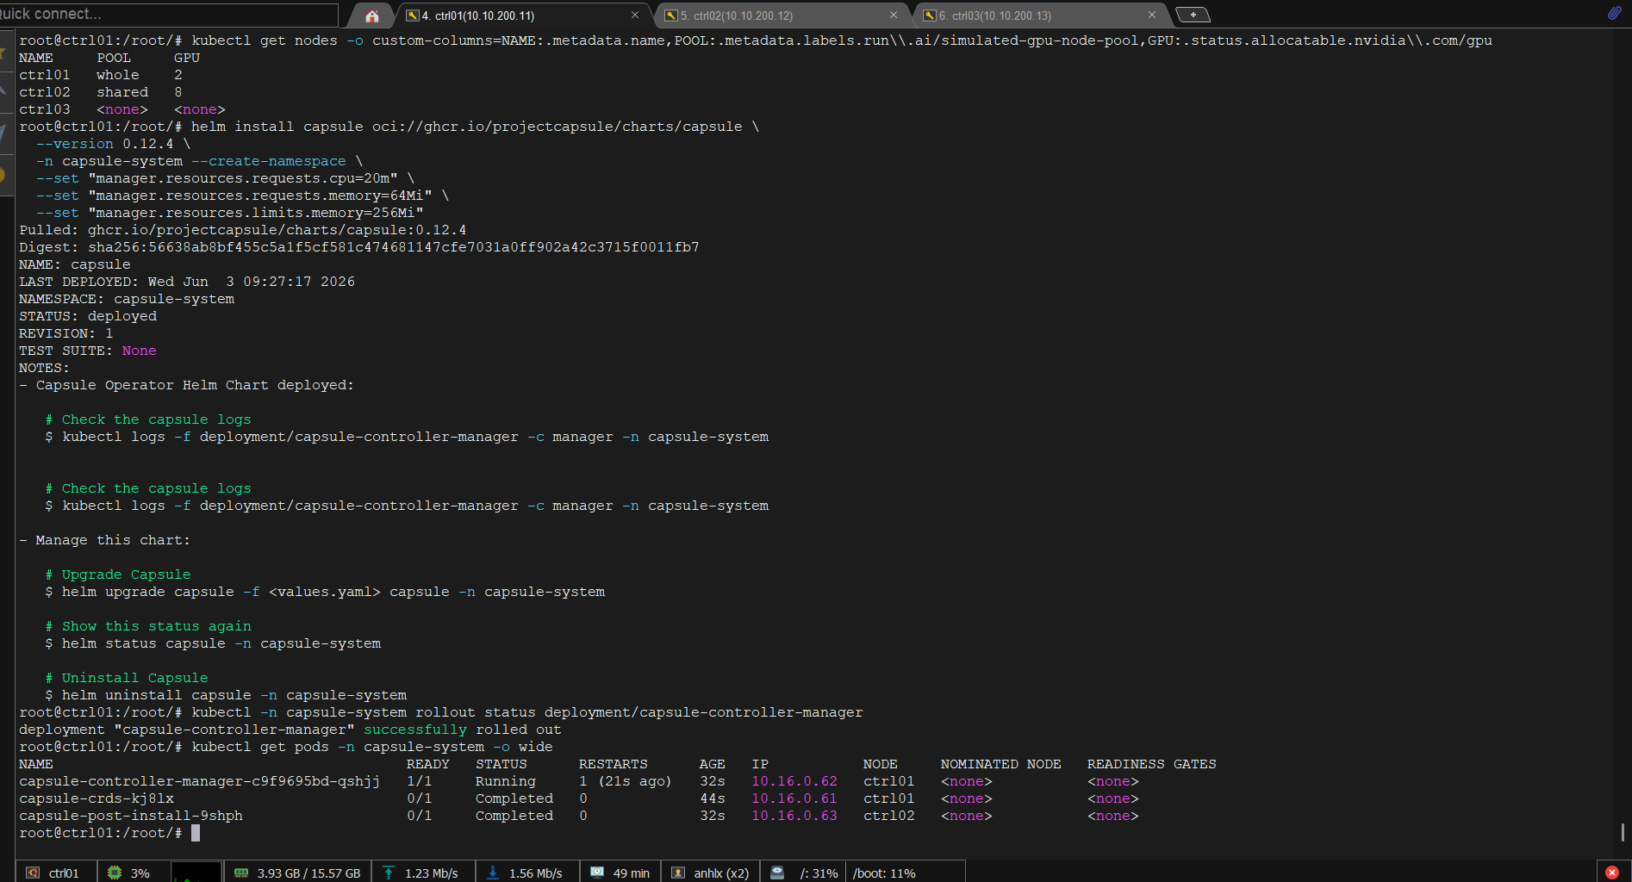Click the IP address 10.16.0.63

click(x=794, y=816)
